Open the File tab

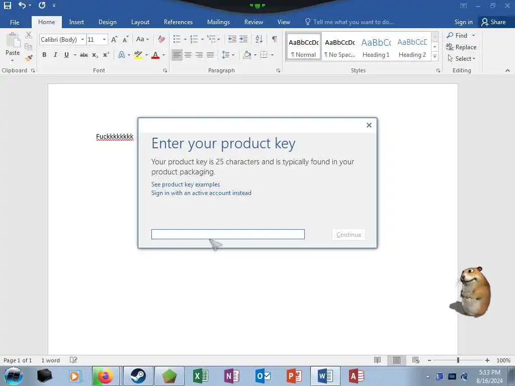15,22
